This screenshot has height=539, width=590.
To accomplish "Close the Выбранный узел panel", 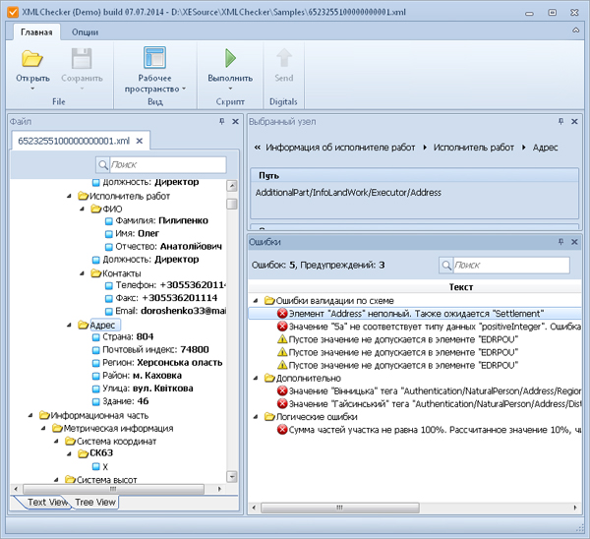I will pos(576,121).
